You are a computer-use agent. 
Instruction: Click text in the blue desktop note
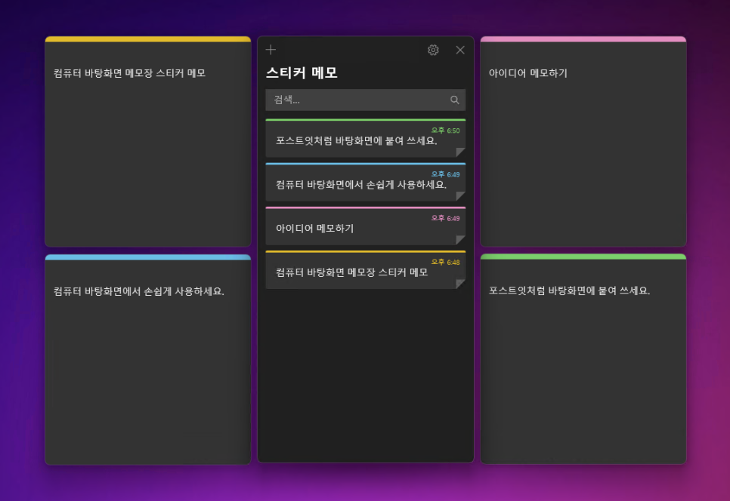139,291
